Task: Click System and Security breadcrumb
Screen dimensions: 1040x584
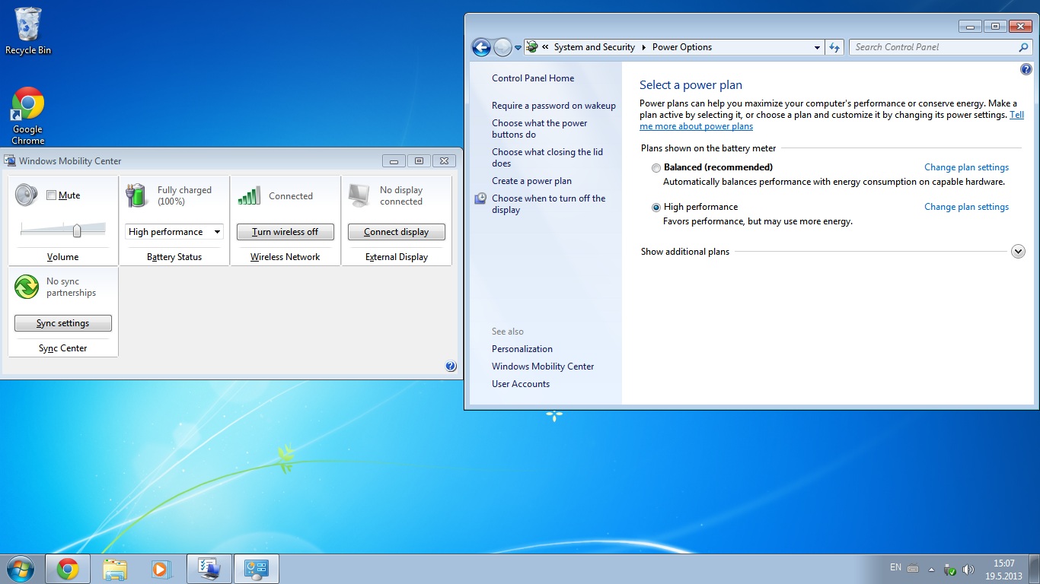Action: tap(595, 47)
